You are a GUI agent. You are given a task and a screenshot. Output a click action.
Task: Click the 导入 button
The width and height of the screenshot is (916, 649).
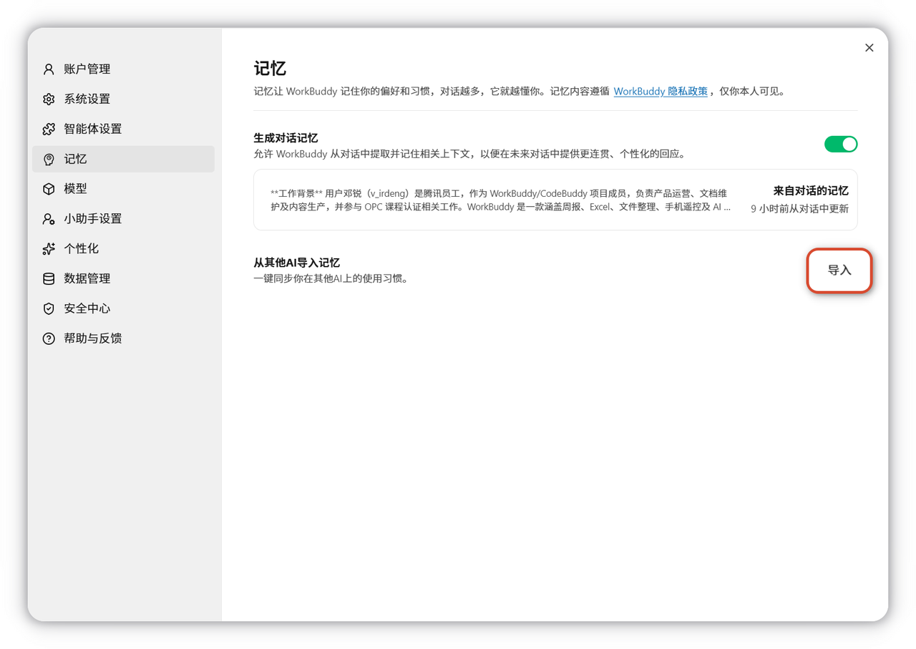pyautogui.click(x=839, y=270)
